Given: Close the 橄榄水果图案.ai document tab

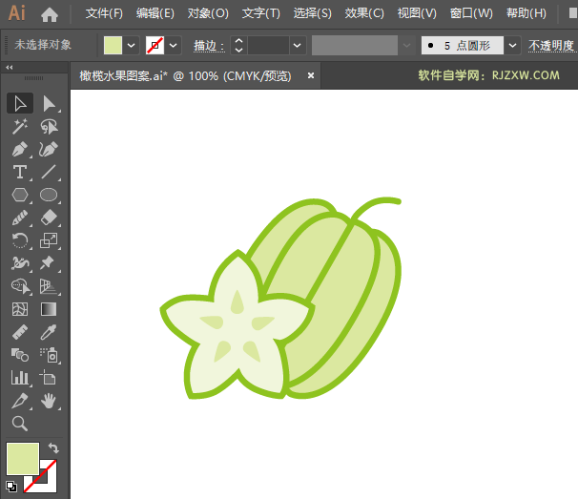Looking at the screenshot, I should point(311,75).
